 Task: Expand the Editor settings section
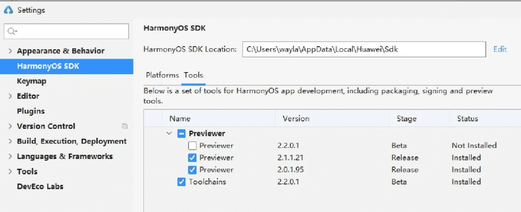10,96
